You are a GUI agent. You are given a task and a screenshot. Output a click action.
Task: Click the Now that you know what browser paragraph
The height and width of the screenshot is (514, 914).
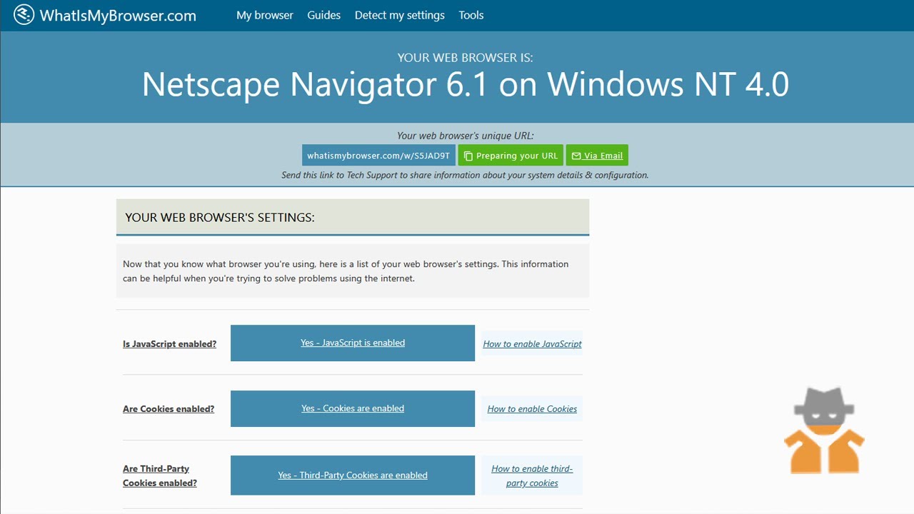click(346, 271)
